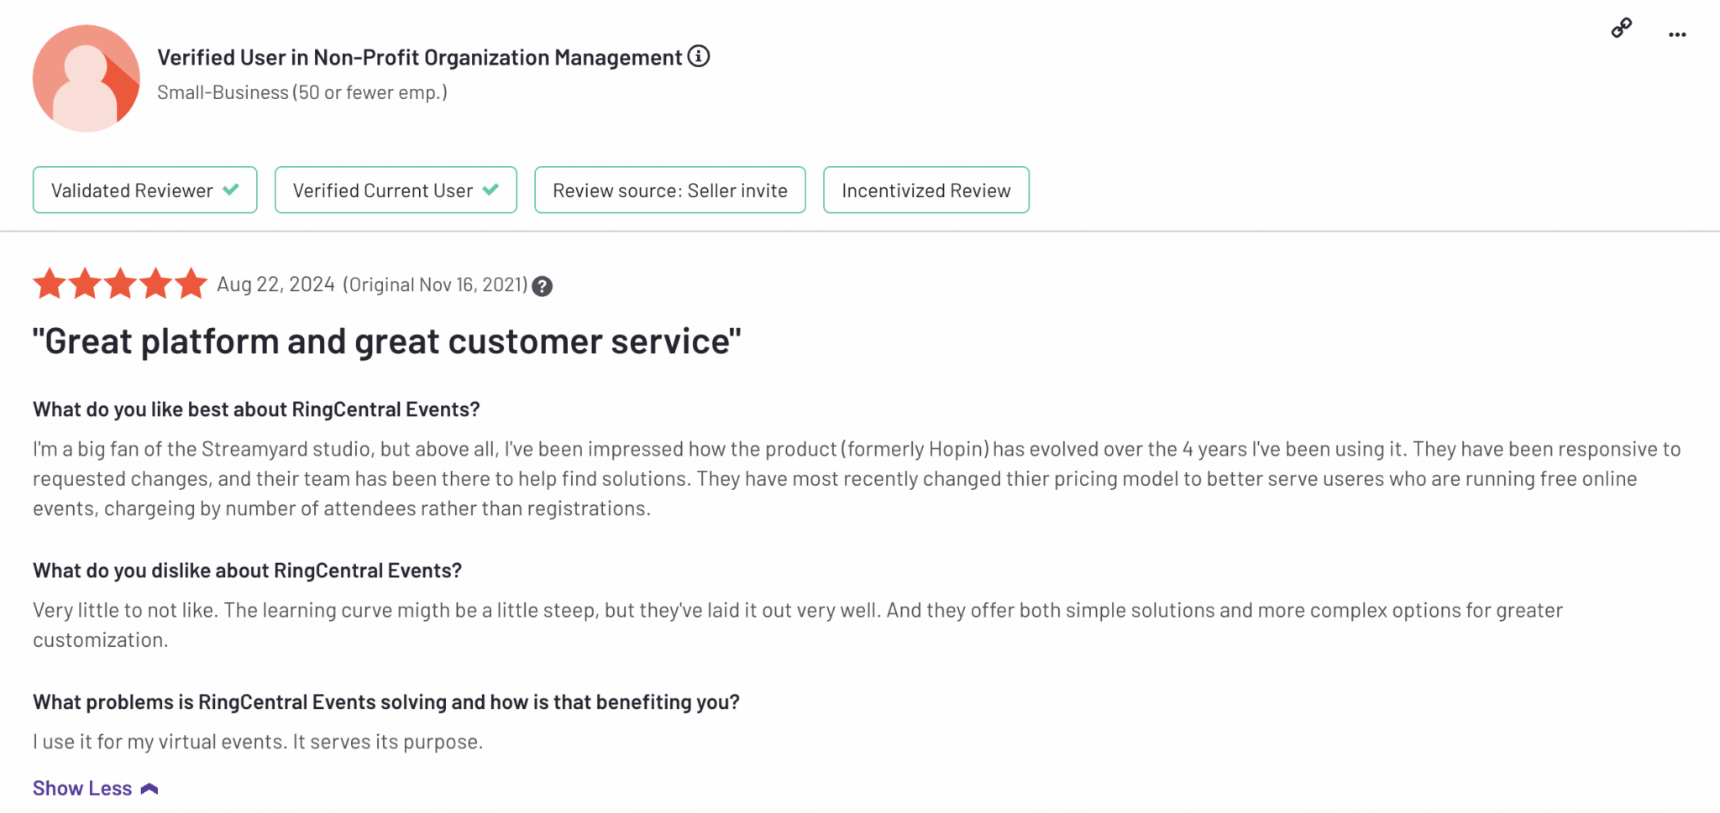Click the Verified User in Non-Profit Organization Management name
Viewport: 1720px width, 813px height.
[419, 57]
